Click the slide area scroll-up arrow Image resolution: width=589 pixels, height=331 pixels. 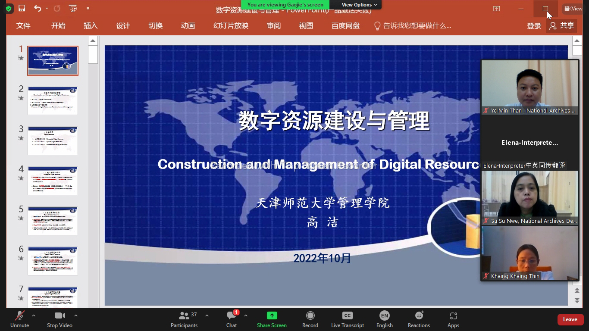pyautogui.click(x=577, y=41)
